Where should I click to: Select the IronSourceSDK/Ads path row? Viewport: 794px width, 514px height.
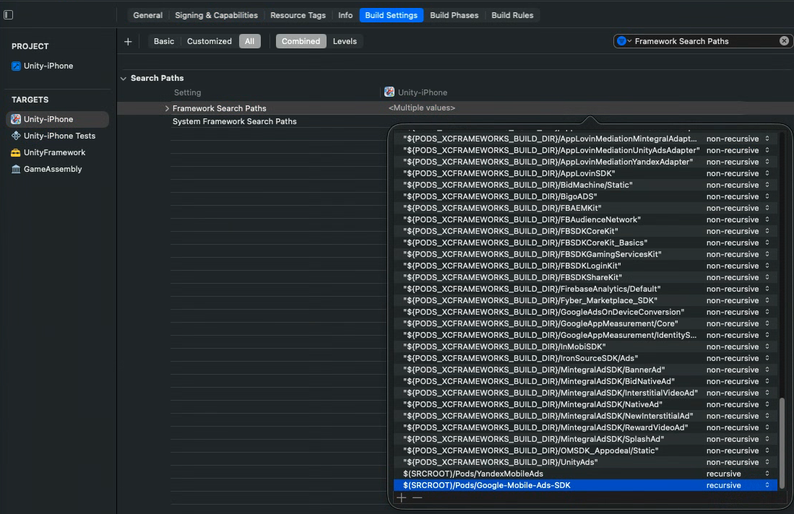pos(585,358)
